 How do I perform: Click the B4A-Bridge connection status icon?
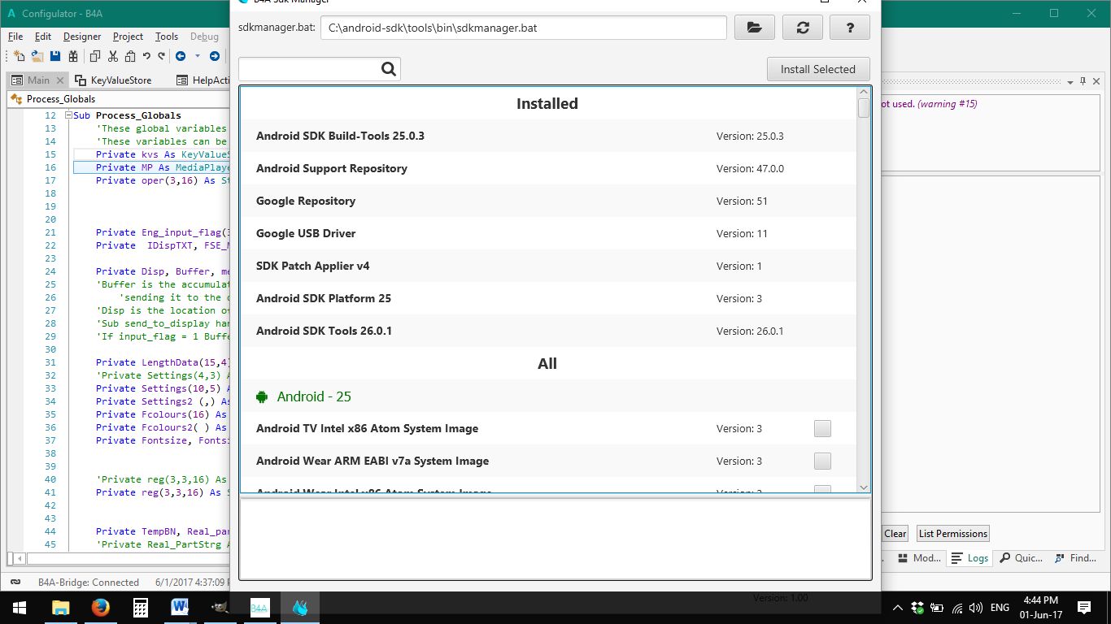click(15, 582)
